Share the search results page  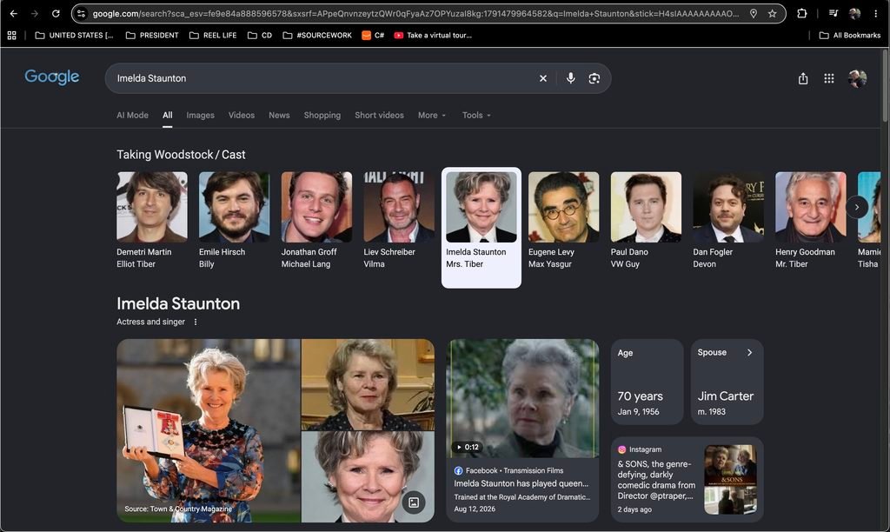pos(802,78)
